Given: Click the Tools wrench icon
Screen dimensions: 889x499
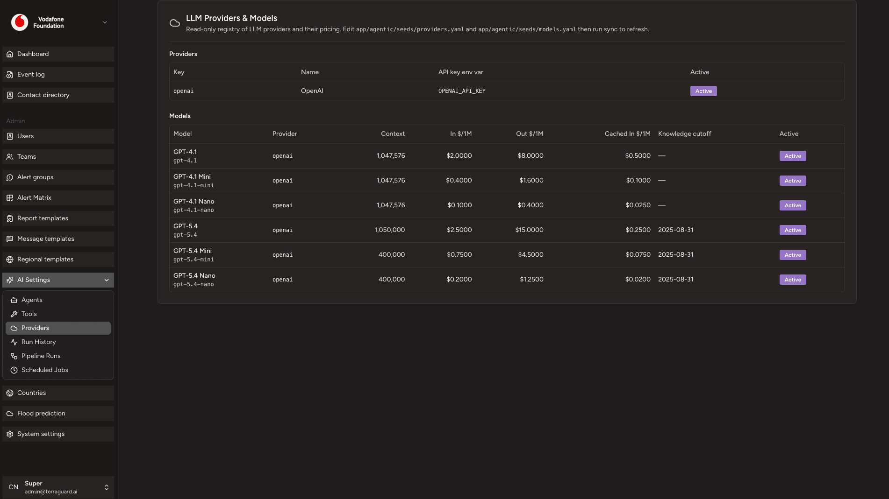Looking at the screenshot, I should [14, 314].
